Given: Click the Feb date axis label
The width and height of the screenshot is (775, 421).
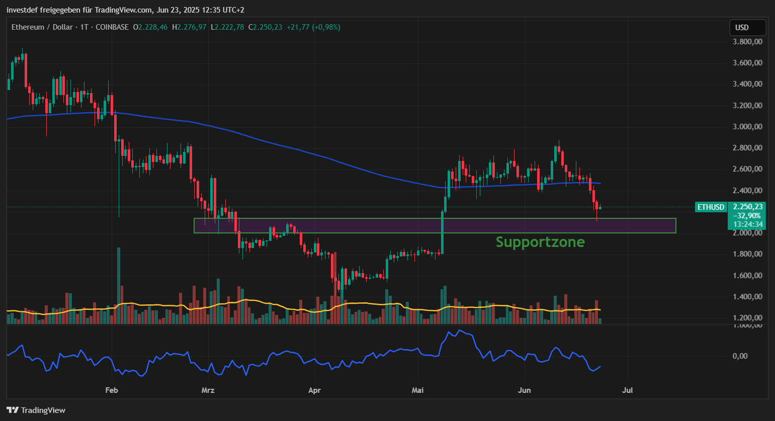Looking at the screenshot, I should coord(112,390).
